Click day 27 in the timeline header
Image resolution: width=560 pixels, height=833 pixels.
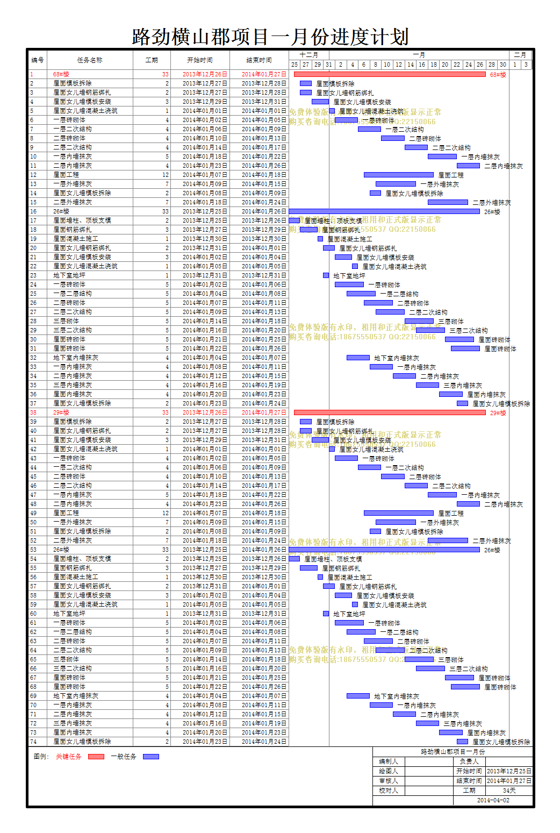tap(306, 65)
